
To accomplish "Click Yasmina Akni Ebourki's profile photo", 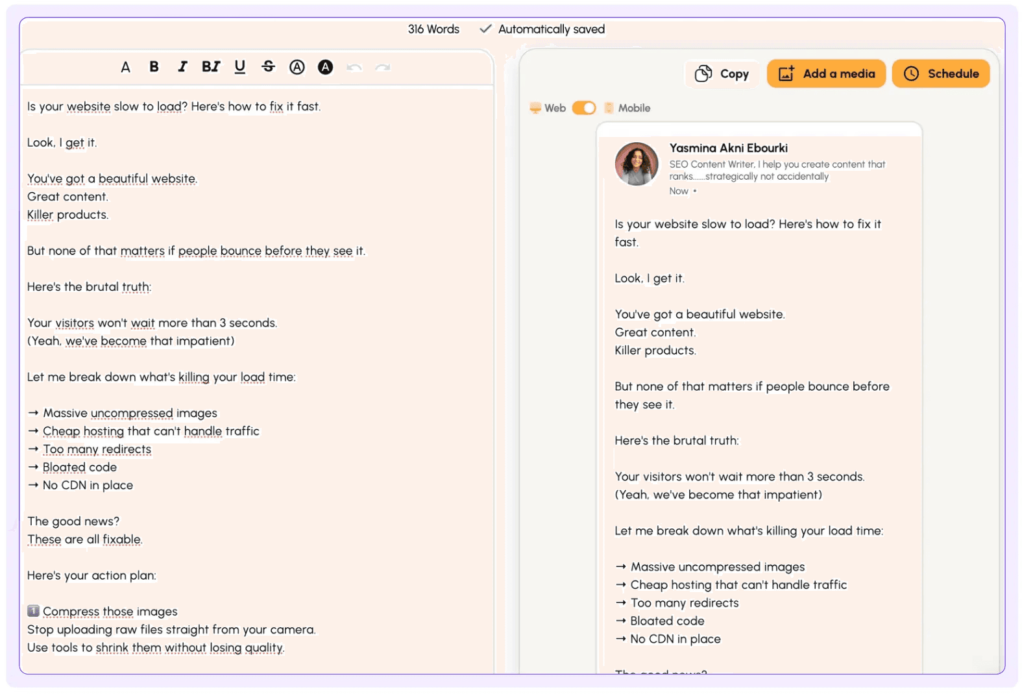I will pos(637,164).
